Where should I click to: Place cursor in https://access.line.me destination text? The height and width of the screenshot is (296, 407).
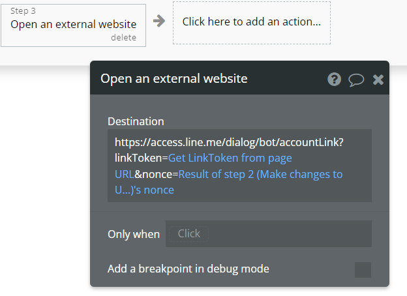(x=229, y=142)
